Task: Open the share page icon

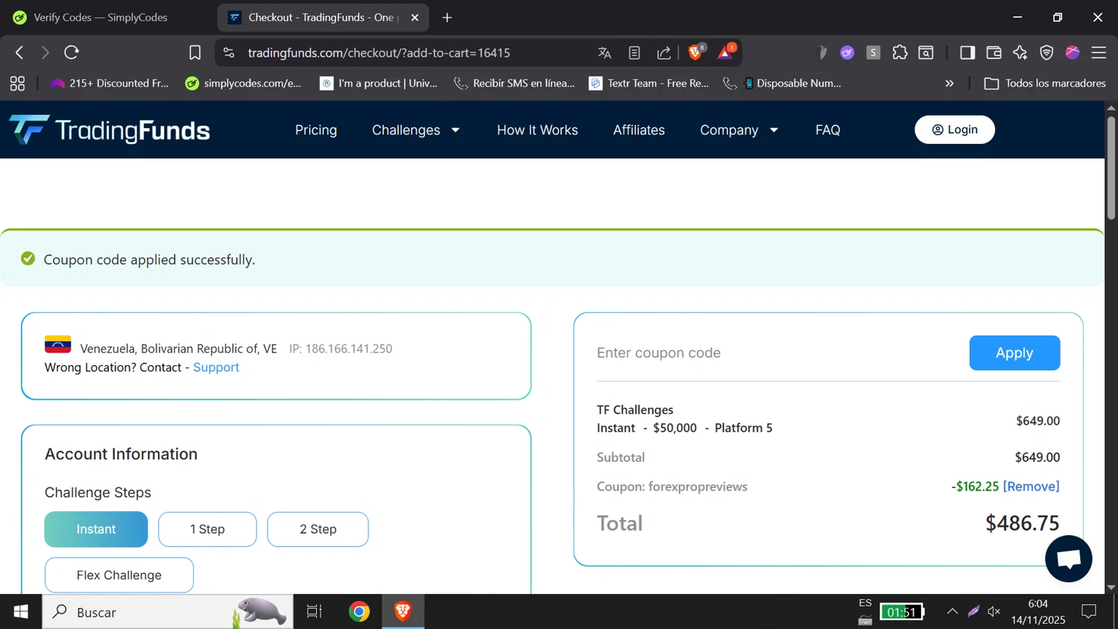Action: (663, 52)
